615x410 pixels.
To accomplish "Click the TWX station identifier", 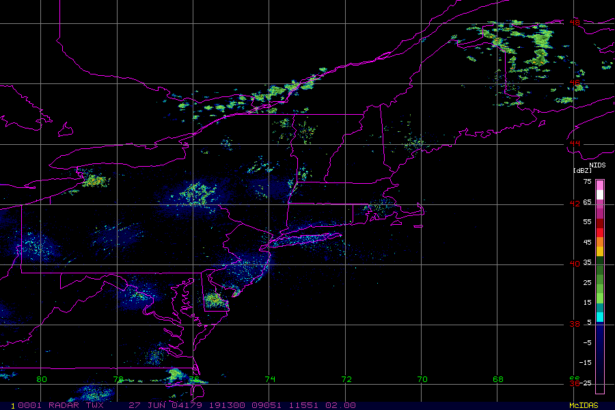I will 94,405.
